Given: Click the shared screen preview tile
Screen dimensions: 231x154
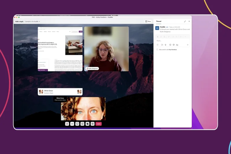Looking at the screenshot, I should tap(60, 49).
